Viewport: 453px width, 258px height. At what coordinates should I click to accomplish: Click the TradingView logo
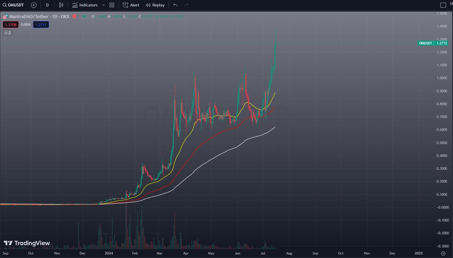coord(26,243)
